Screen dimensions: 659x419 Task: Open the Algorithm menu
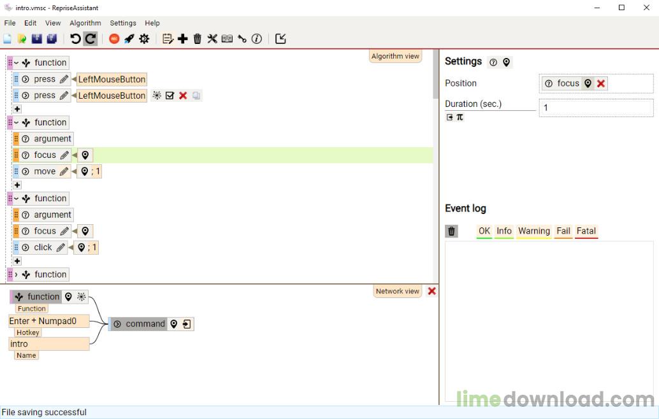point(85,23)
